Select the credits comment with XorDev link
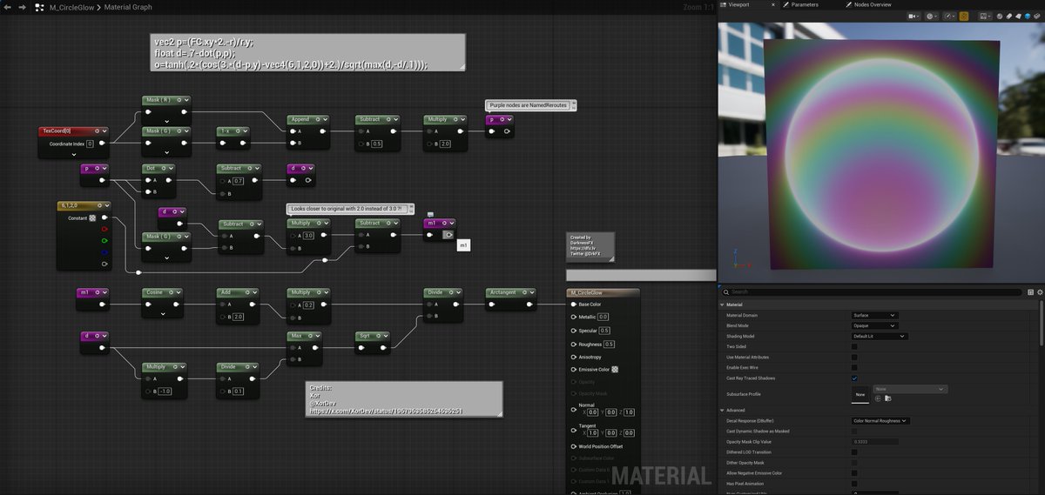 click(404, 399)
